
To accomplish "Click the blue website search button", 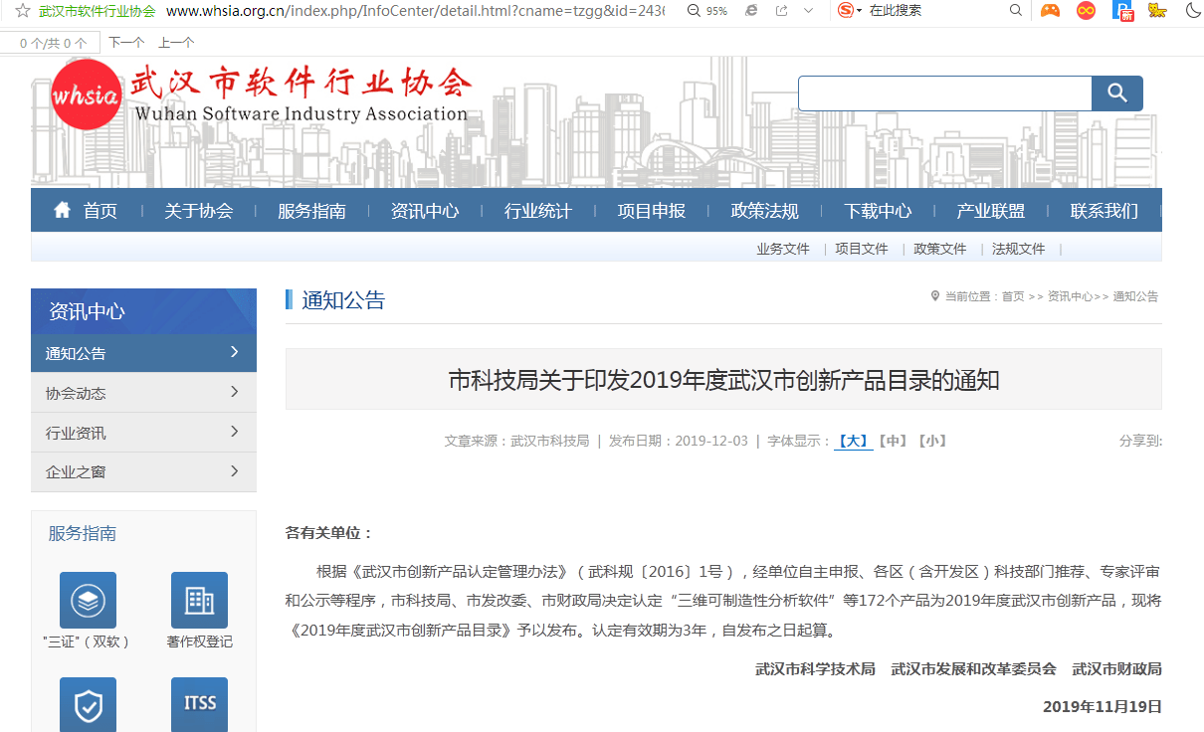I will coord(1117,93).
